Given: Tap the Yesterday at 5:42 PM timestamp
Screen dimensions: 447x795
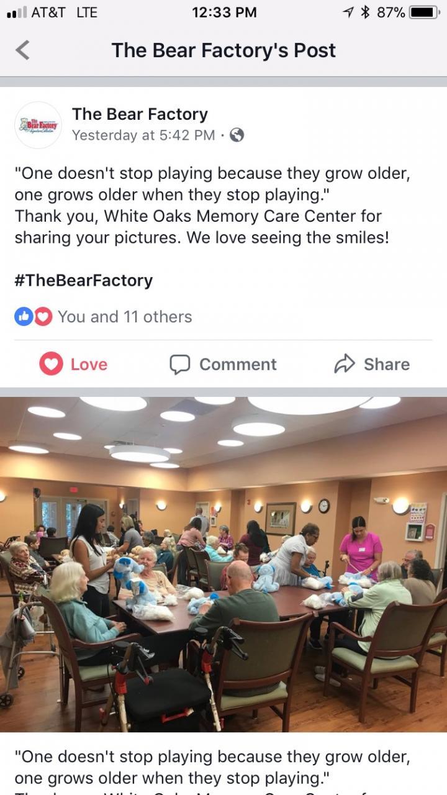Looking at the screenshot, I should pos(143,135).
